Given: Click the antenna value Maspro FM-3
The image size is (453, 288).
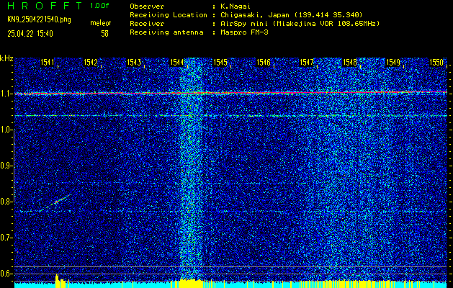Looking at the screenshot, I should pyautogui.click(x=244, y=32).
